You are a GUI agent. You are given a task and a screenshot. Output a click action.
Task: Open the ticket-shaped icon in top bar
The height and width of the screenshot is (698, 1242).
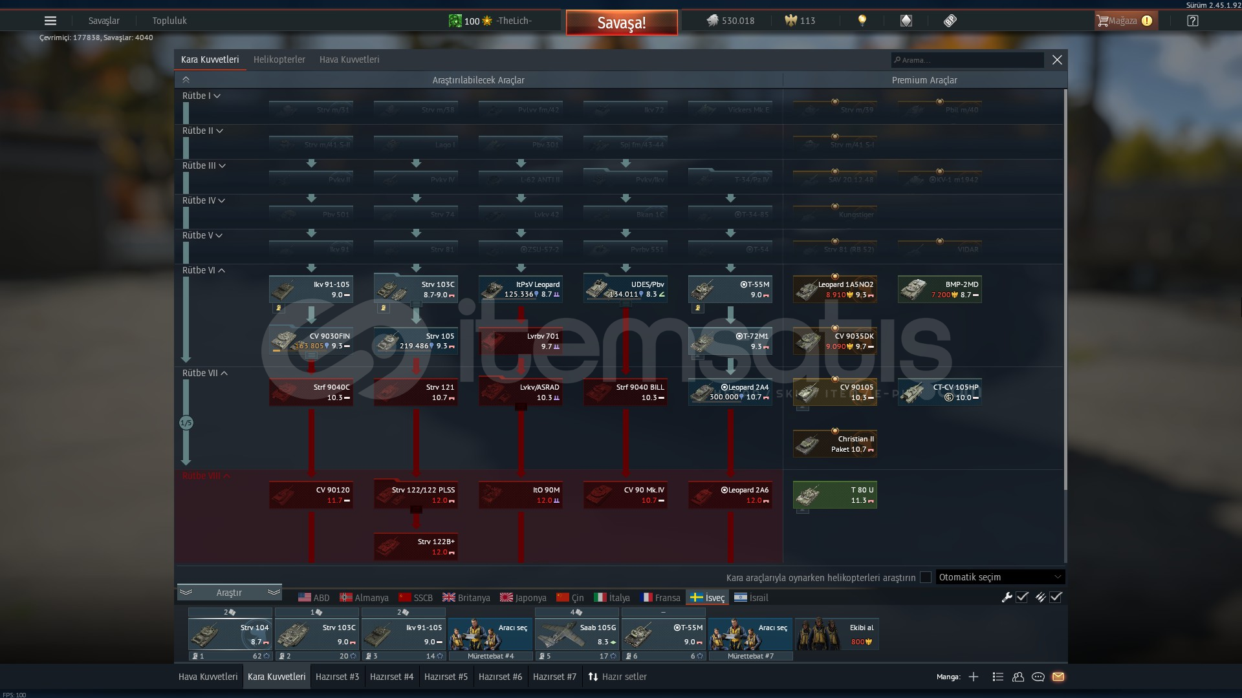click(950, 21)
